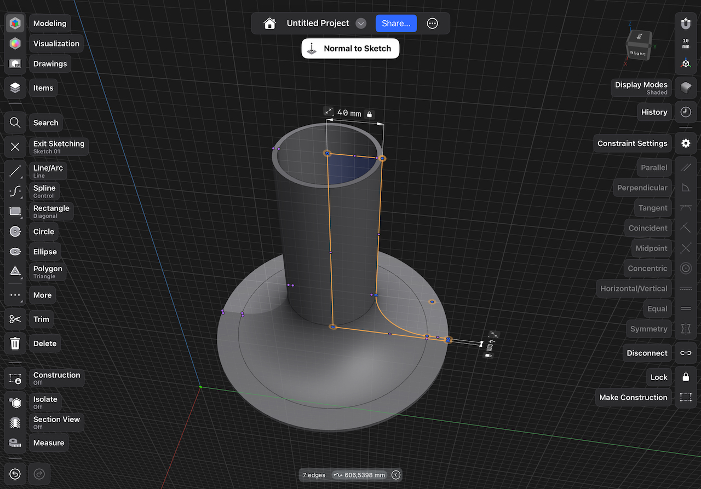This screenshot has height=489, width=701.
Task: Click the Normal to Sketch button
Action: pos(350,49)
